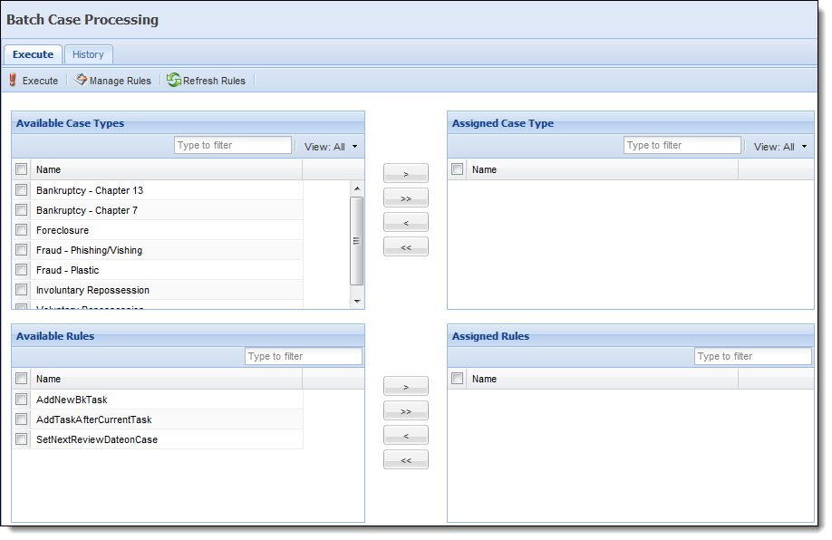Select the 'Involuntary Repossession' row text
Image resolution: width=832 pixels, height=540 pixels.
pyautogui.click(x=92, y=290)
